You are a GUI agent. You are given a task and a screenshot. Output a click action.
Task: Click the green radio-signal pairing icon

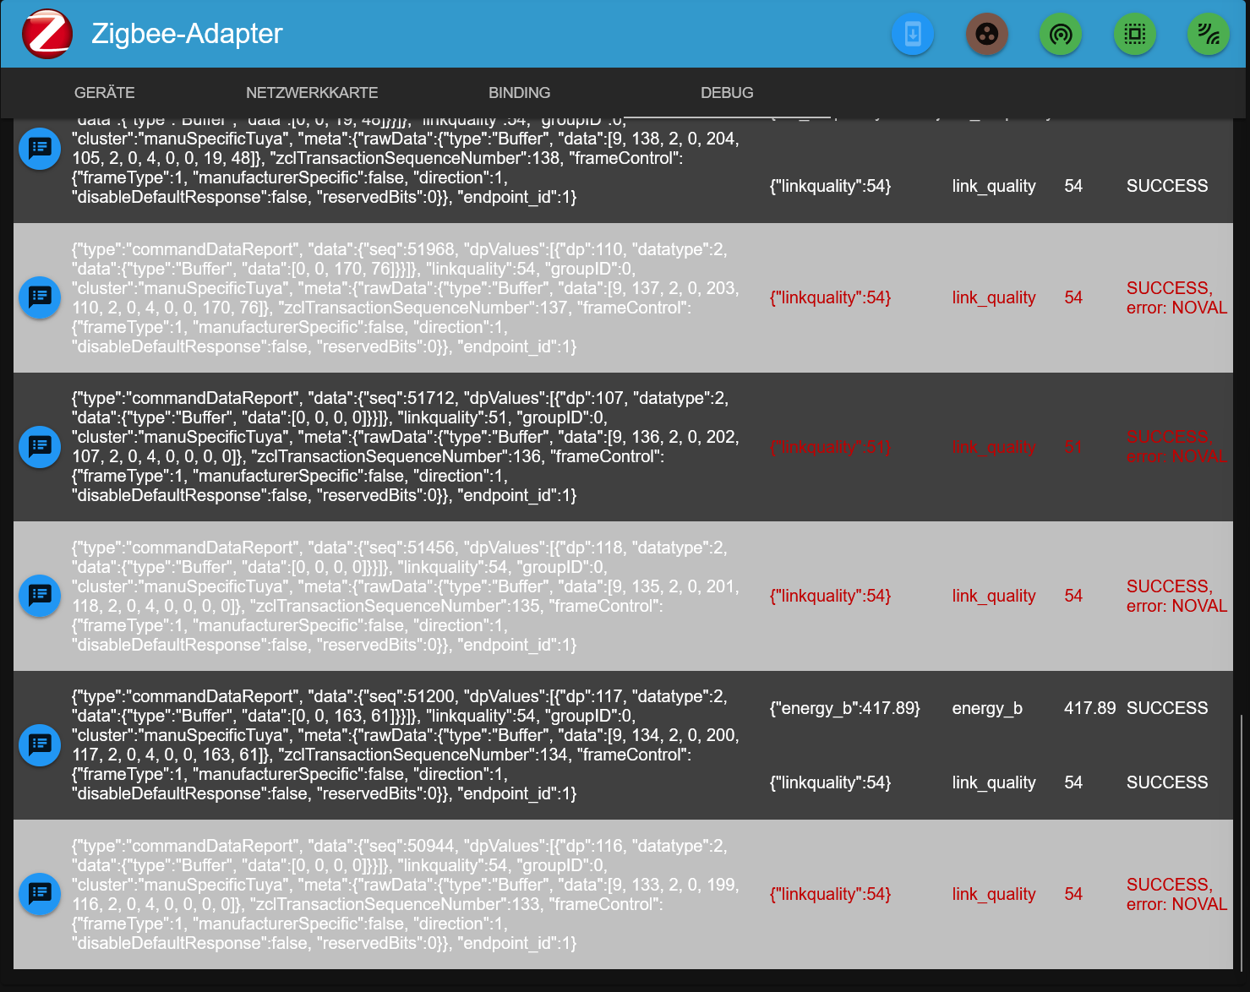[x=1061, y=35]
